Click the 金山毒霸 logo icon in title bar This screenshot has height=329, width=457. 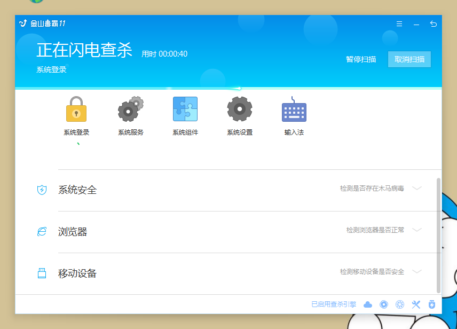[23, 23]
